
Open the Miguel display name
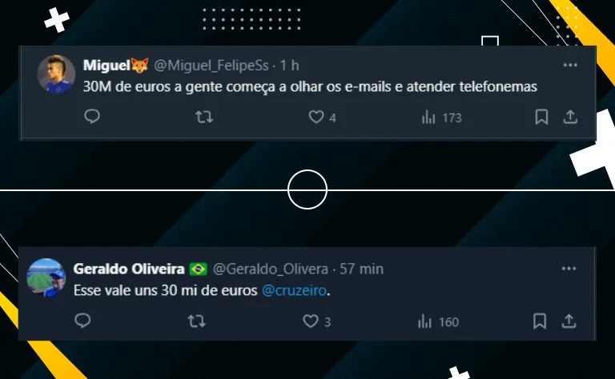(107, 66)
